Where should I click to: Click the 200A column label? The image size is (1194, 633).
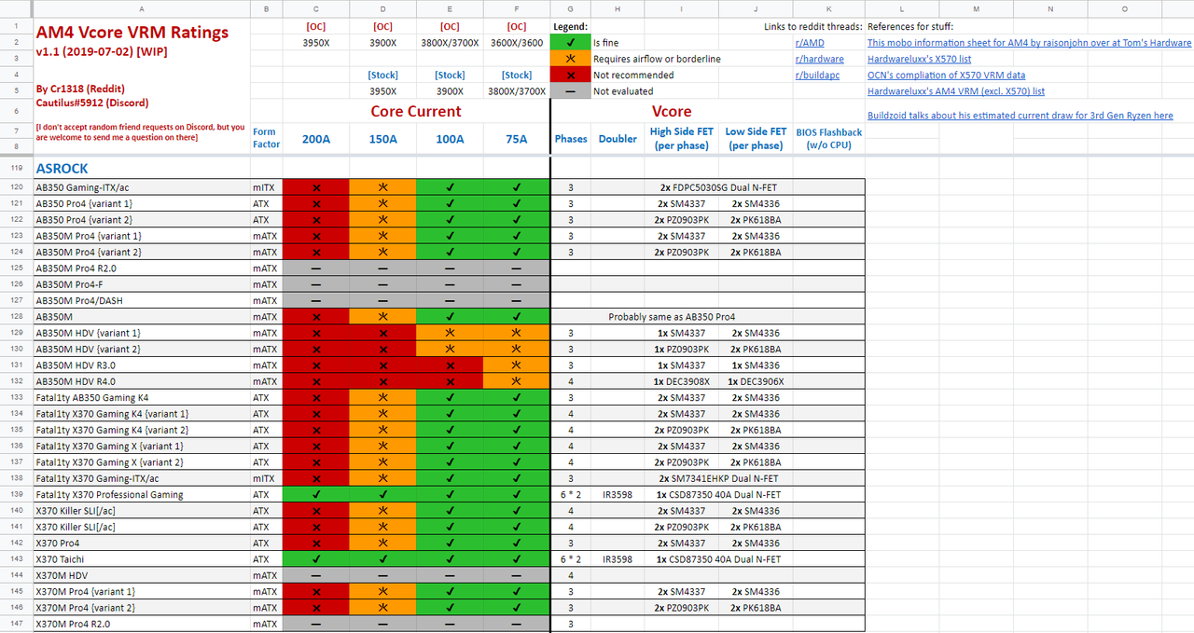[x=315, y=139]
